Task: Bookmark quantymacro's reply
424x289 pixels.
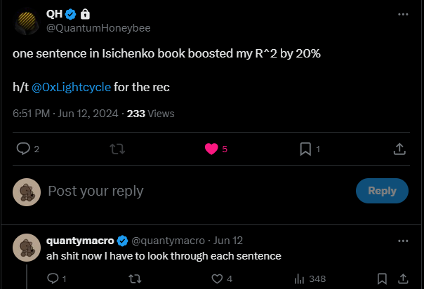Action: (x=382, y=278)
